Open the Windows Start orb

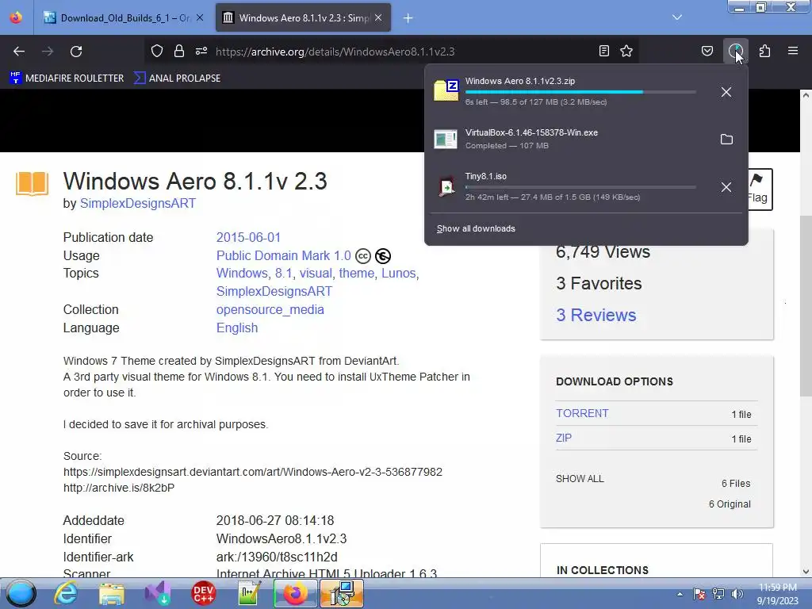click(21, 593)
